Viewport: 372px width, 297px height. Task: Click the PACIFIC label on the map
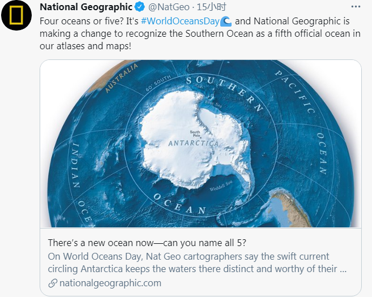[294, 92]
